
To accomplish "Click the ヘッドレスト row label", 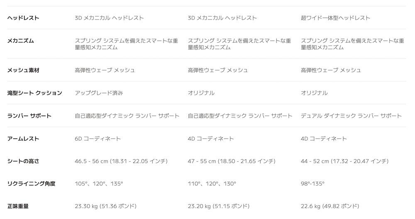I will pyautogui.click(x=23, y=18).
